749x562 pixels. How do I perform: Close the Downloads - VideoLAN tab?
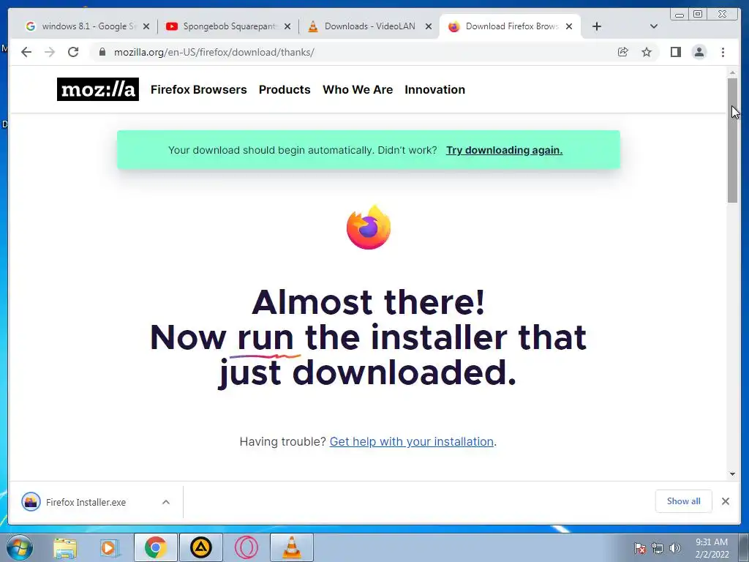tap(429, 26)
